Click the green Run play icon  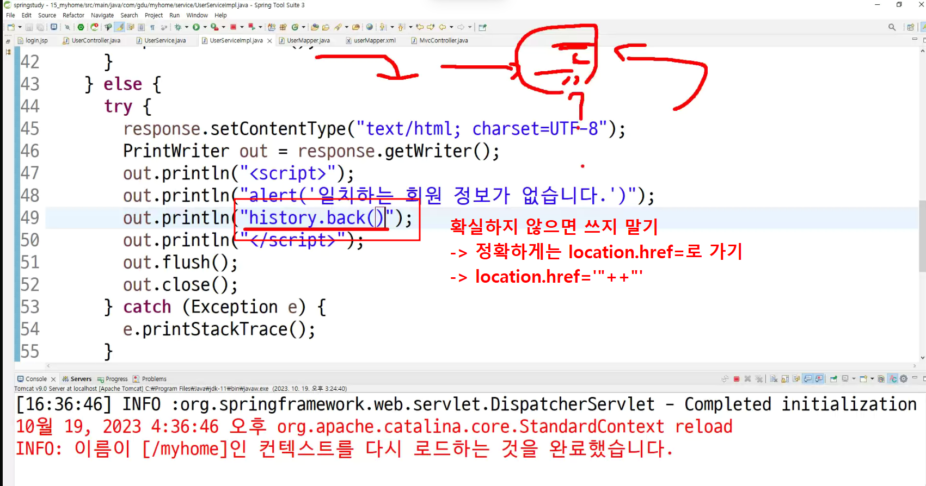pos(196,27)
